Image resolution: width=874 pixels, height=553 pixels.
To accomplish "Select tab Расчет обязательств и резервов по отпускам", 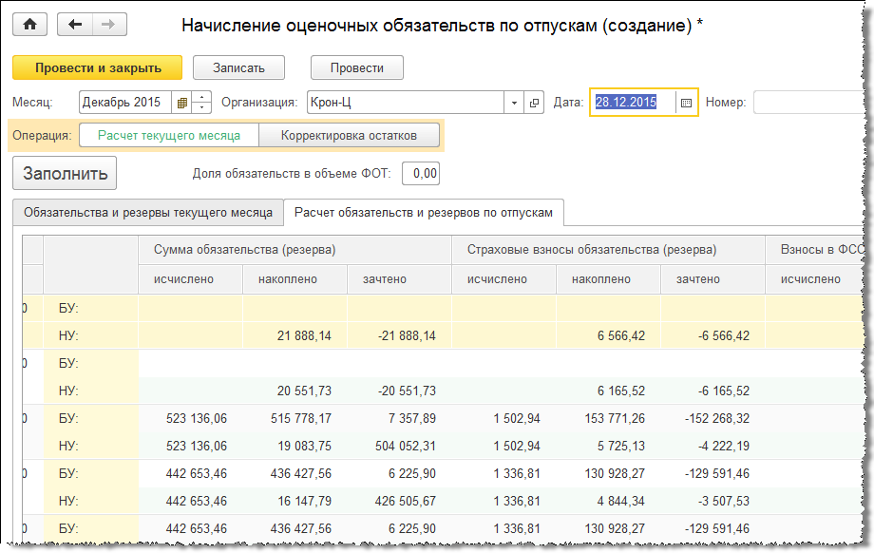I will tap(423, 213).
